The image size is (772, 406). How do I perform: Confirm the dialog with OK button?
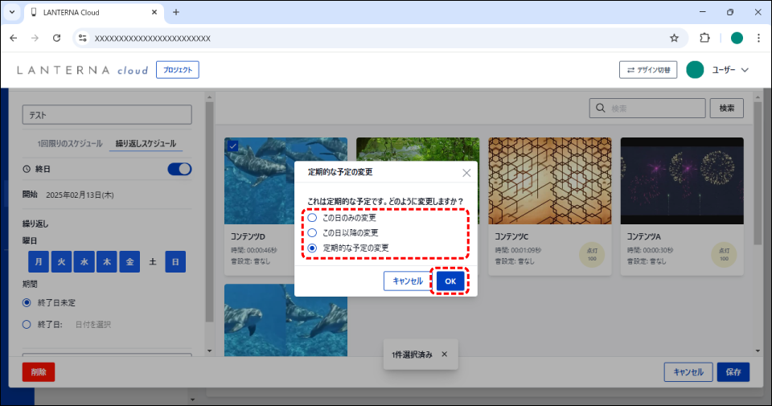point(450,281)
